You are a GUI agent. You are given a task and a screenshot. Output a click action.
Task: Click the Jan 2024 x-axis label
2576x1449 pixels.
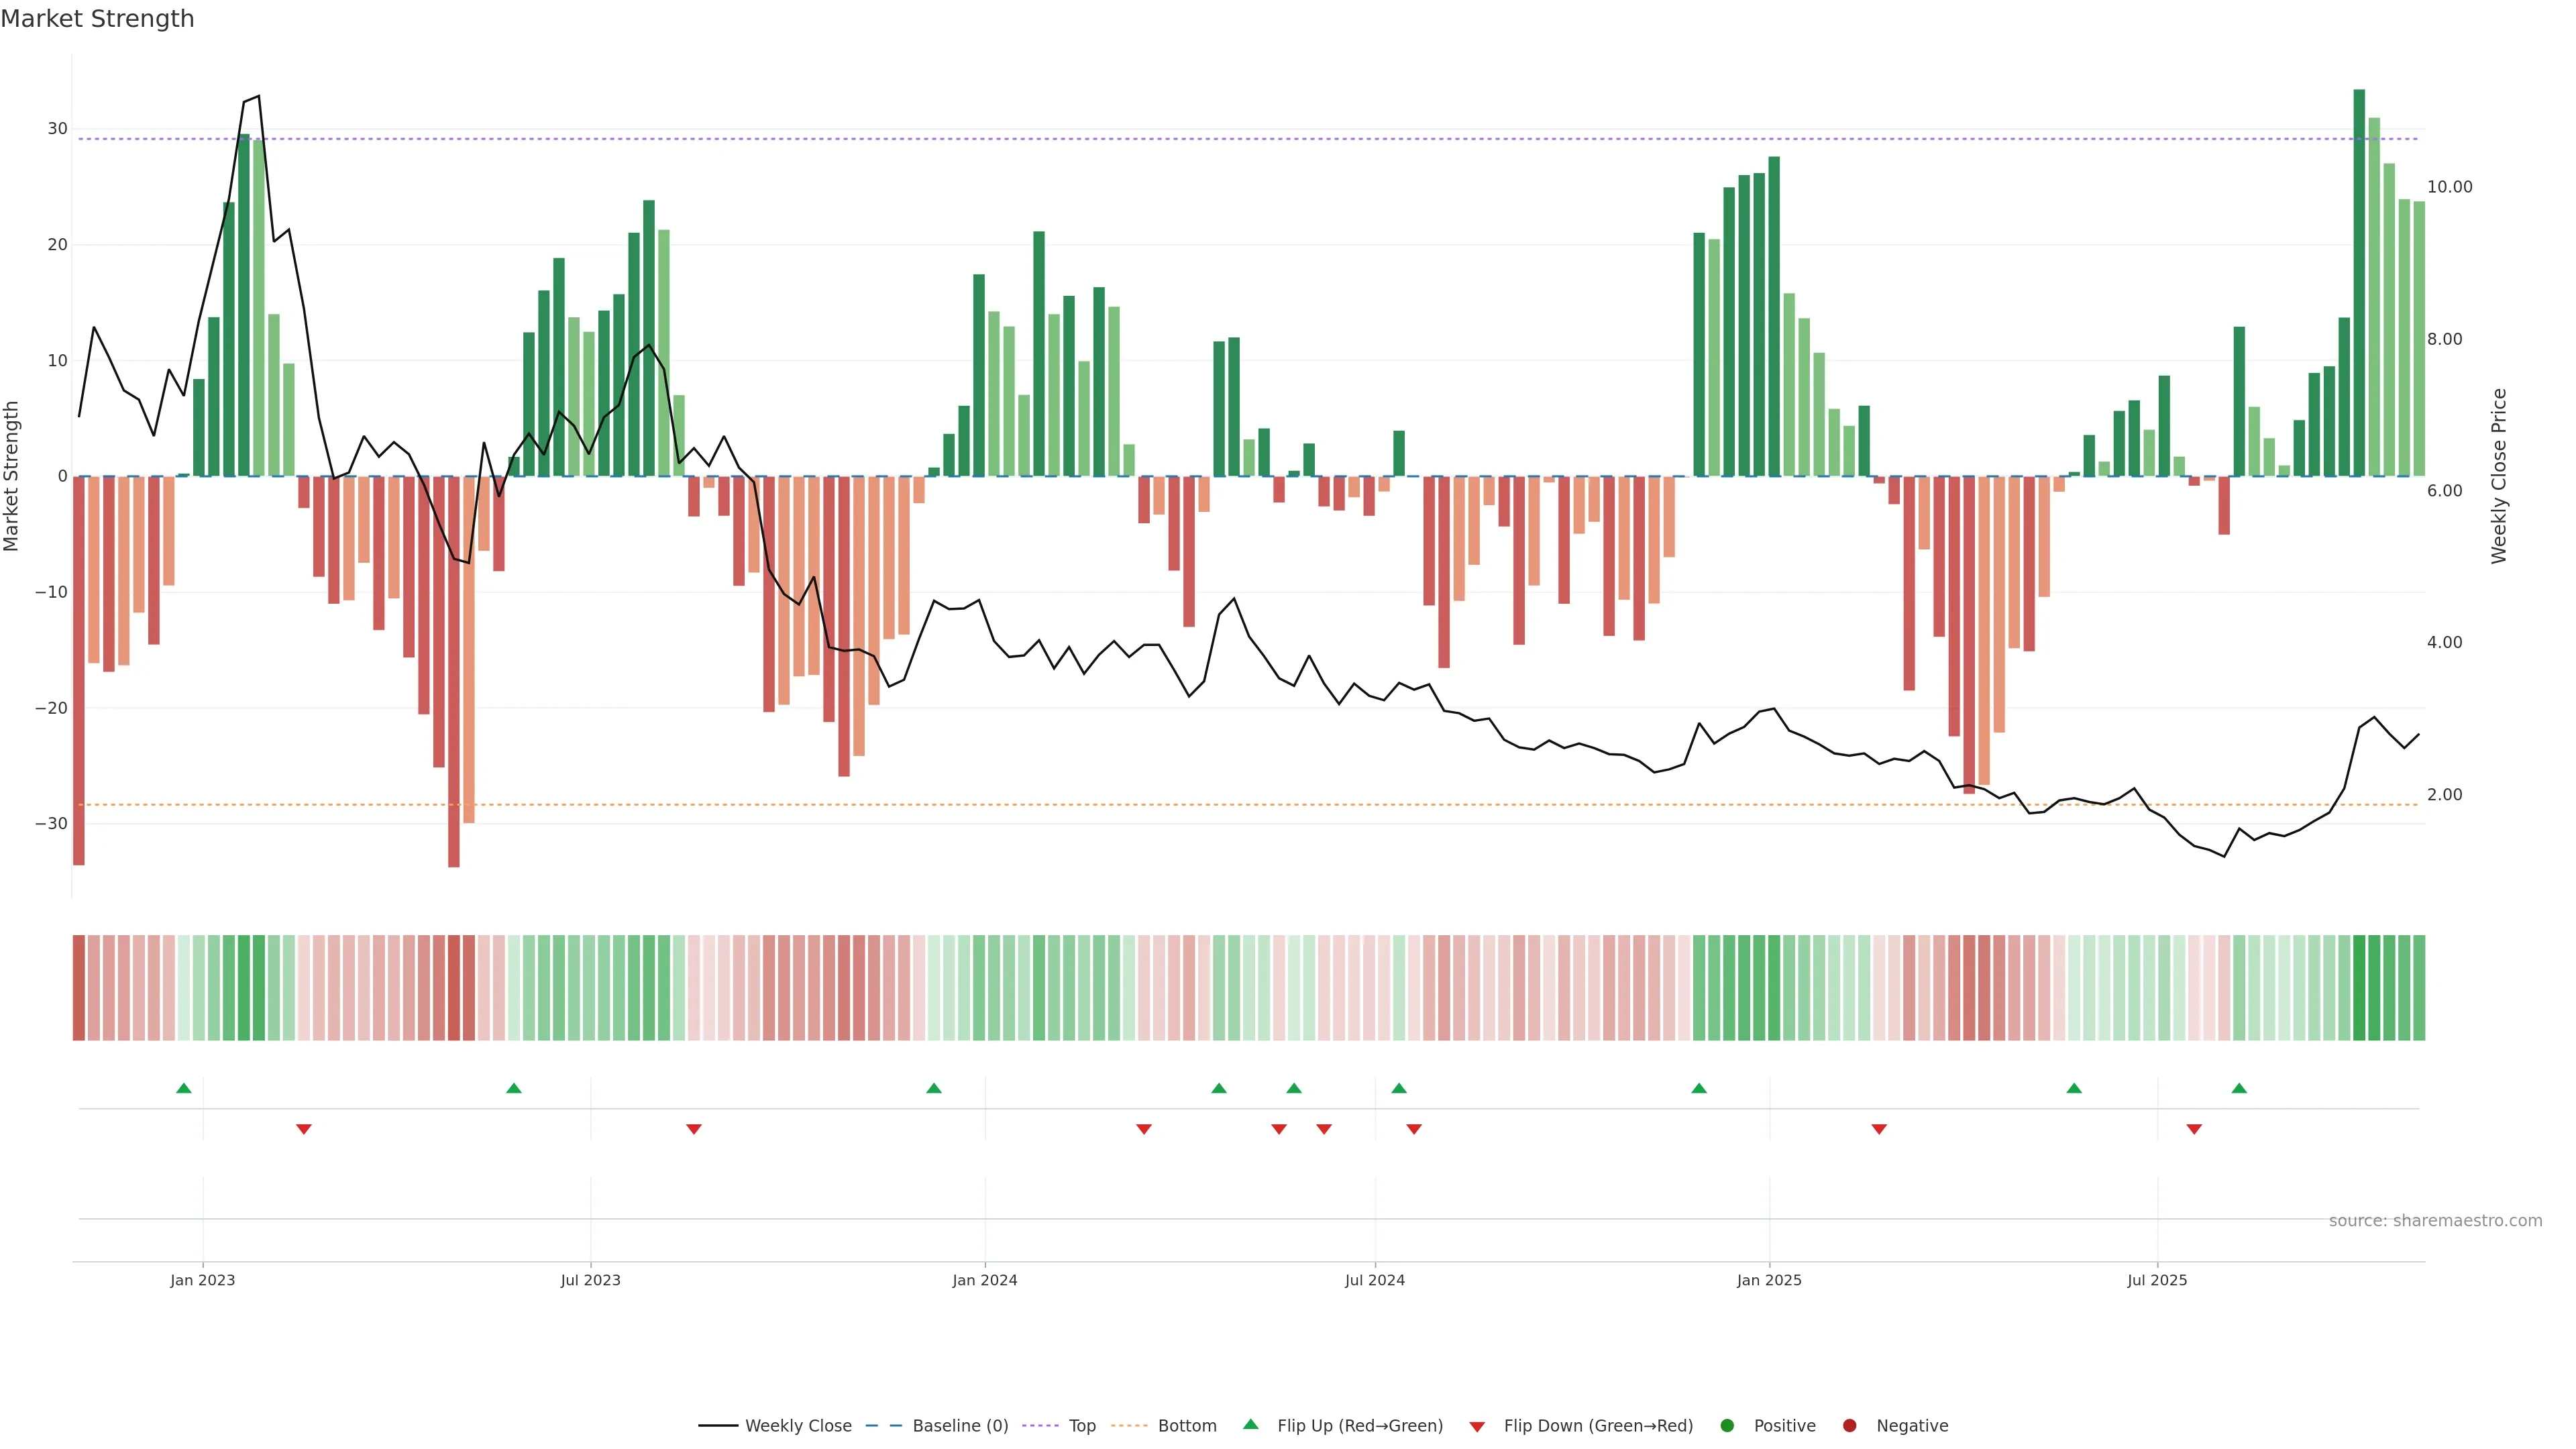984,1280
